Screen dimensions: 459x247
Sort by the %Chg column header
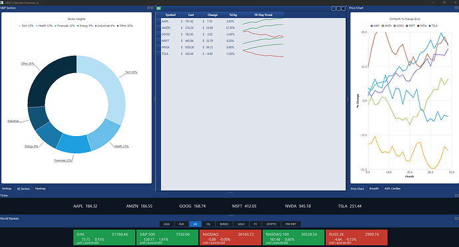click(x=233, y=15)
